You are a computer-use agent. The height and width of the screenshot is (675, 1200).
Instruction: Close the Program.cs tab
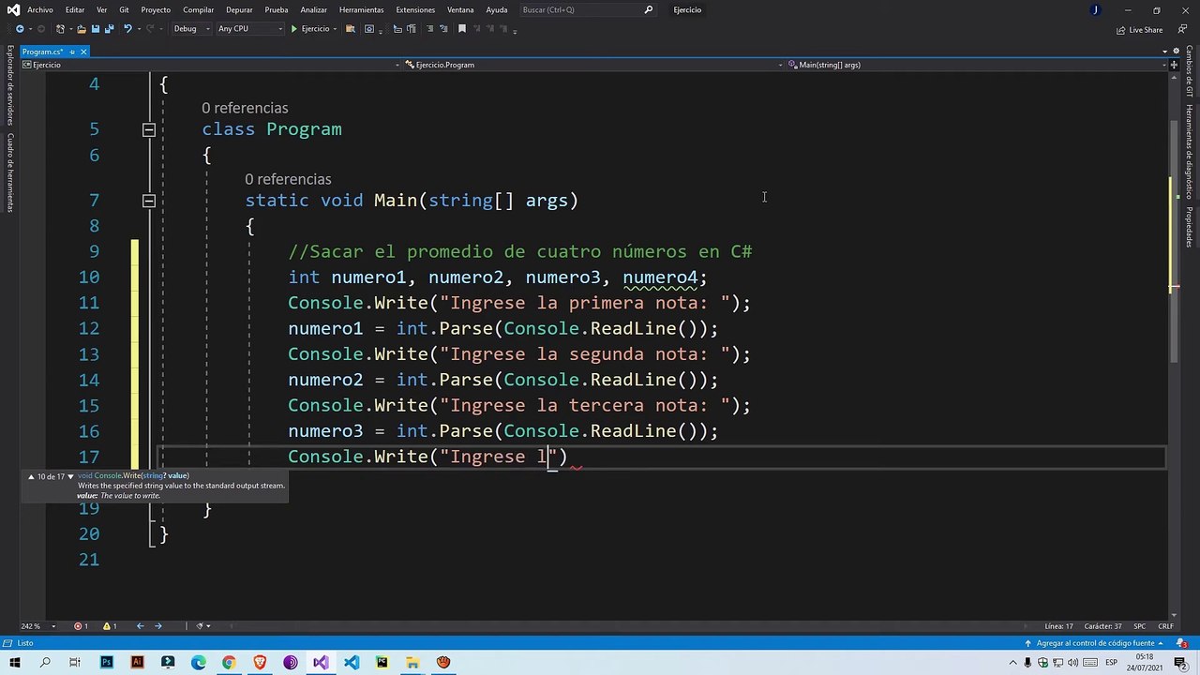83,52
